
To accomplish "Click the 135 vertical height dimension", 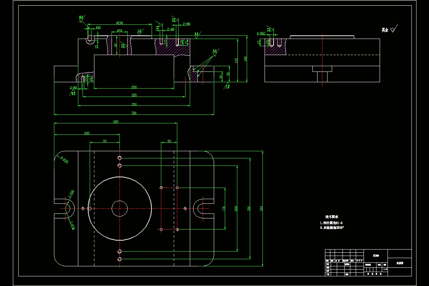I will point(236,60).
